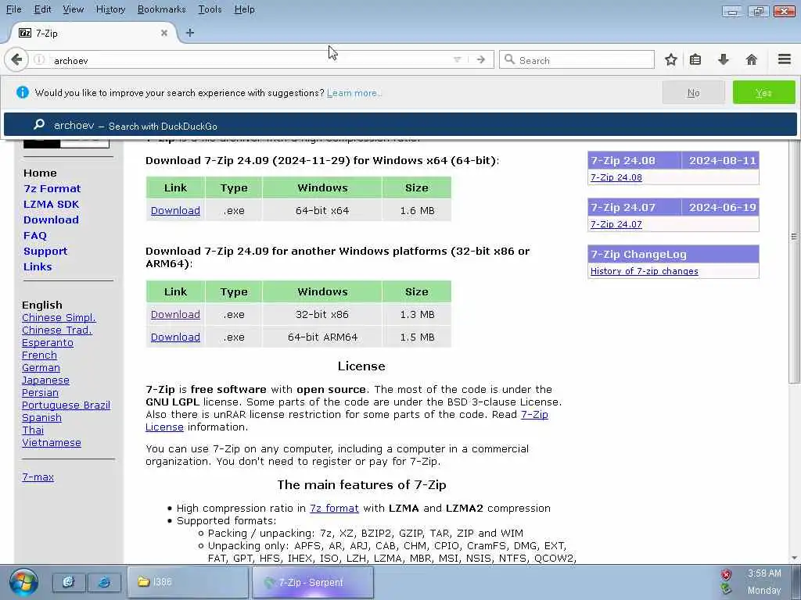This screenshot has height=600, width=801.
Task: Switch language to Chinese Trad.
Action: pos(56,330)
